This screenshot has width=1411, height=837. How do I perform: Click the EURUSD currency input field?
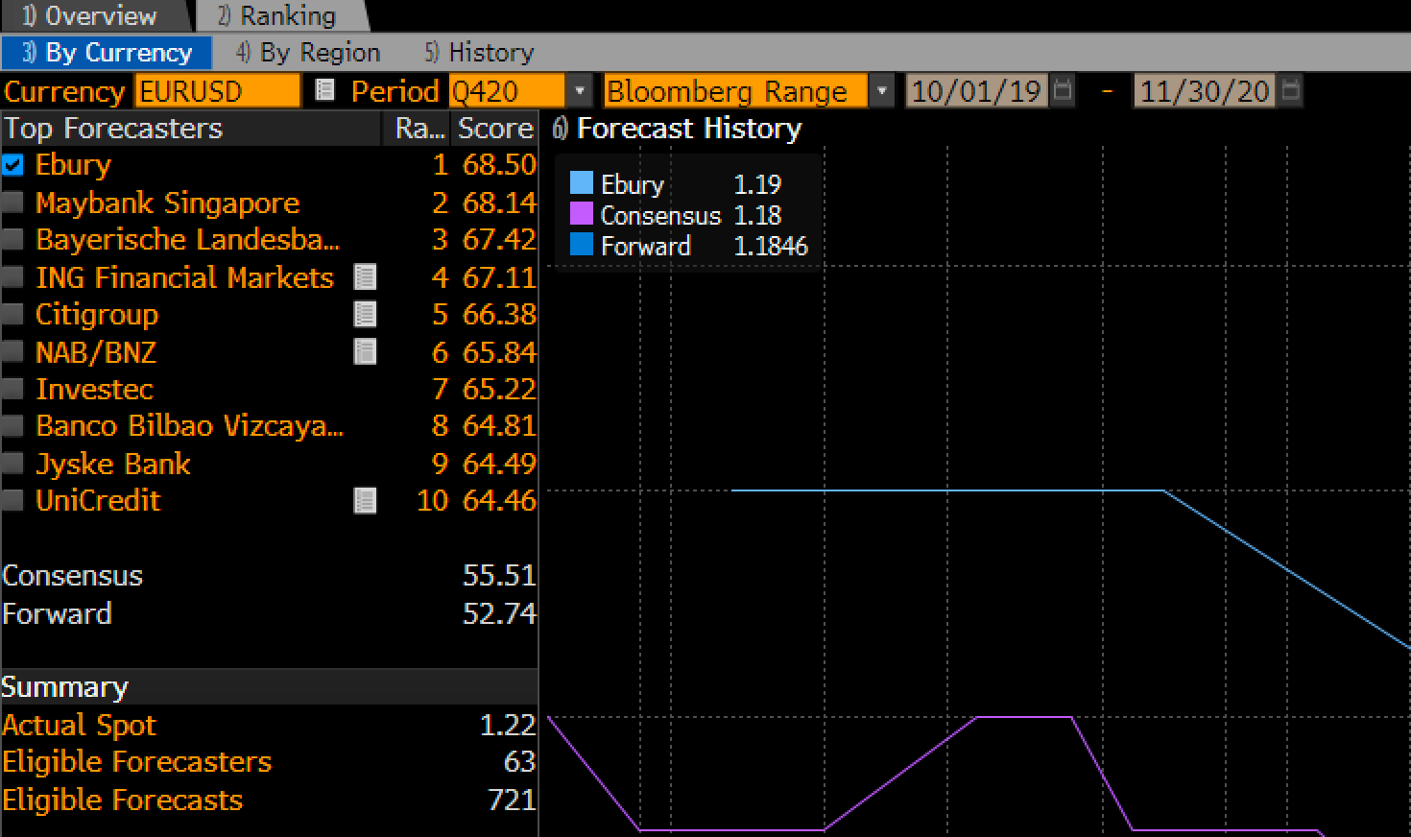tap(218, 91)
